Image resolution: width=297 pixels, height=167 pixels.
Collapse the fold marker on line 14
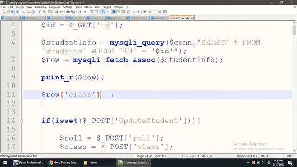click(x=21, y=121)
